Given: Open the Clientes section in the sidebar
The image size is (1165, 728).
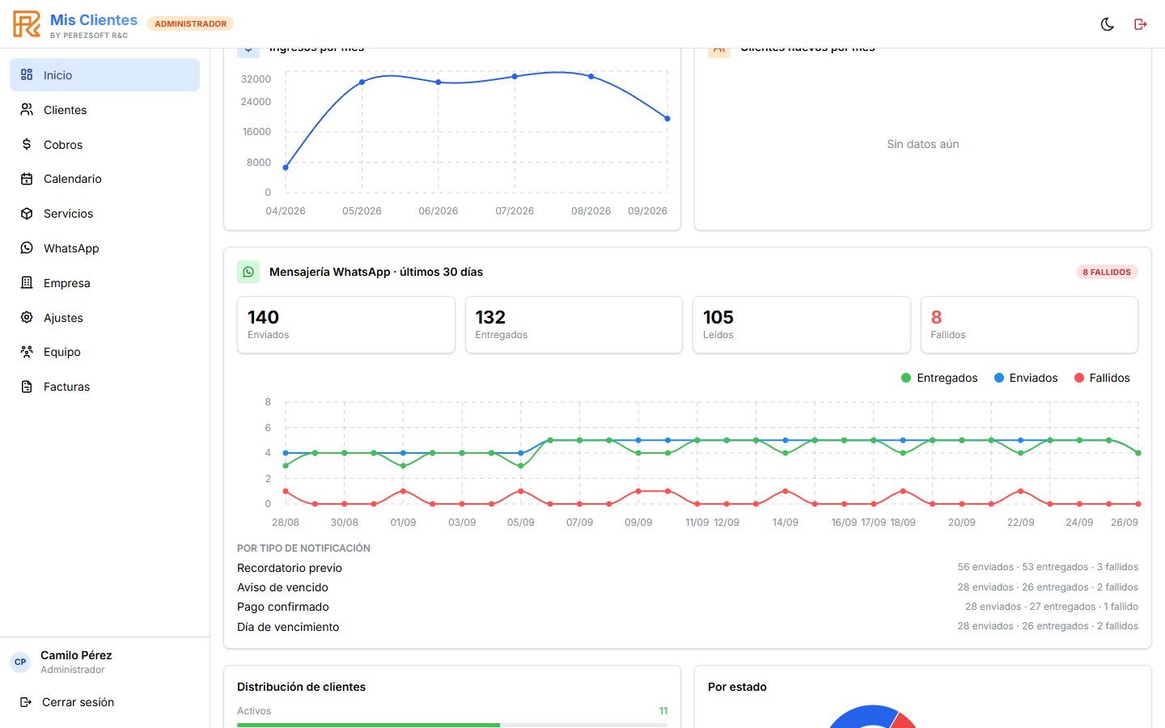Looking at the screenshot, I should point(104,110).
